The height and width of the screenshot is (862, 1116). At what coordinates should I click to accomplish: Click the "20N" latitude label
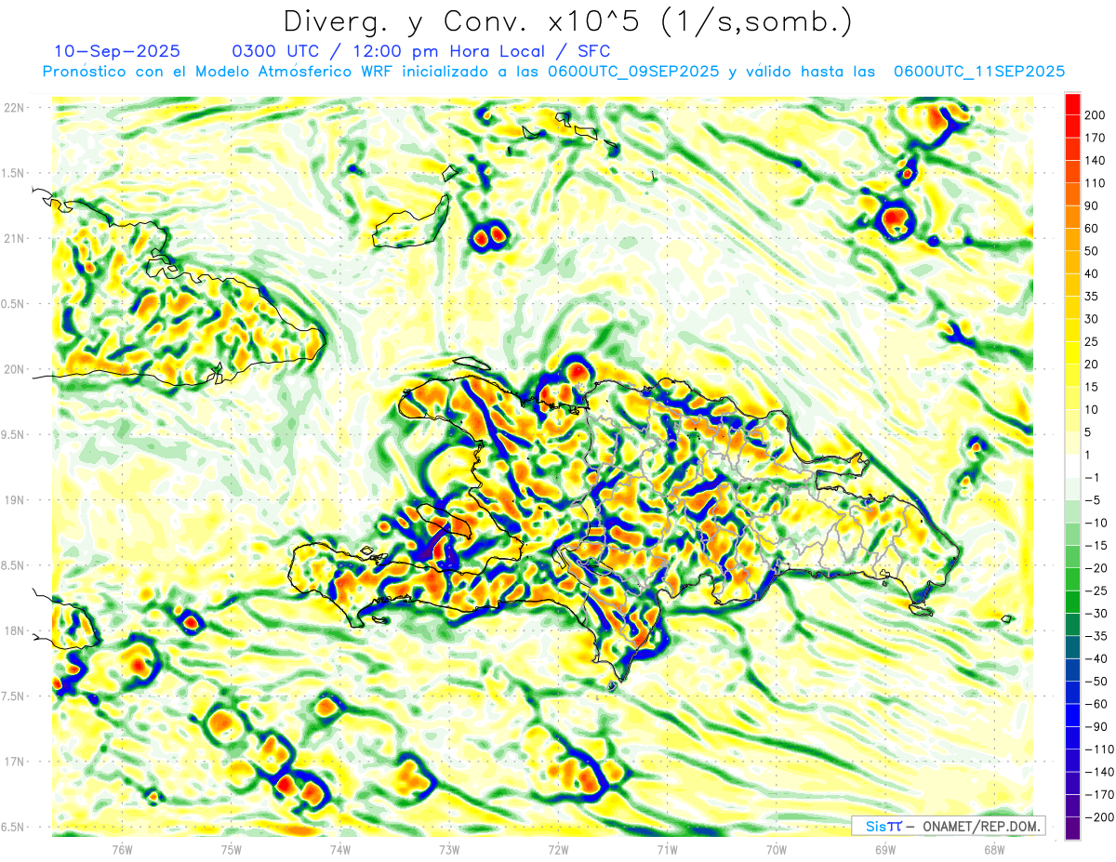click(x=14, y=369)
